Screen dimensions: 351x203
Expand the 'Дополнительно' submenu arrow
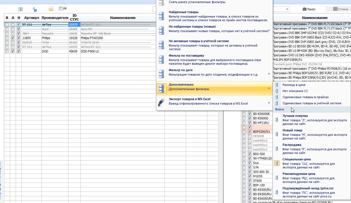[269, 88]
